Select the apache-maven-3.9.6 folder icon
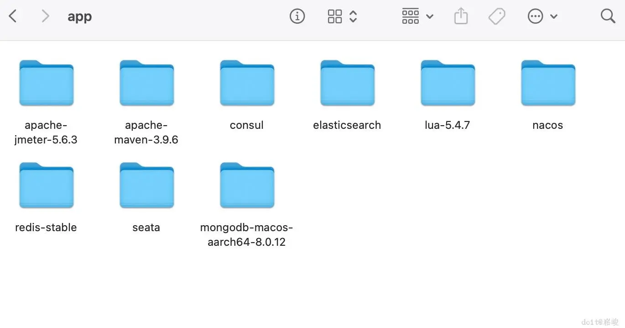 (x=146, y=83)
